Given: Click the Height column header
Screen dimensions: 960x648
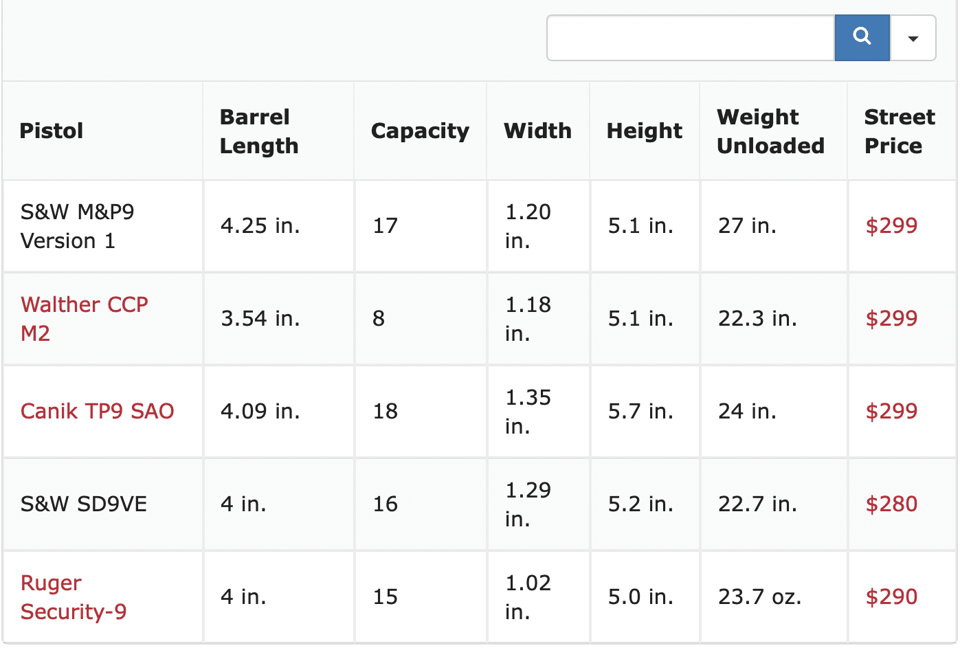Looking at the screenshot, I should pyautogui.click(x=644, y=131).
